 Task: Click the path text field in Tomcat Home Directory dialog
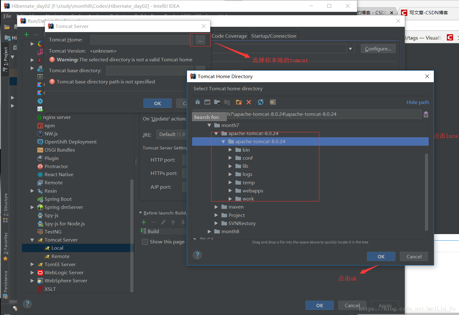click(x=307, y=114)
